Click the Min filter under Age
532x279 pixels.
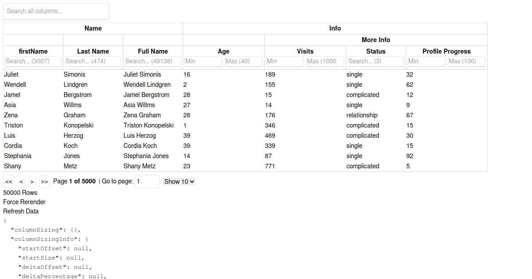tap(203, 61)
